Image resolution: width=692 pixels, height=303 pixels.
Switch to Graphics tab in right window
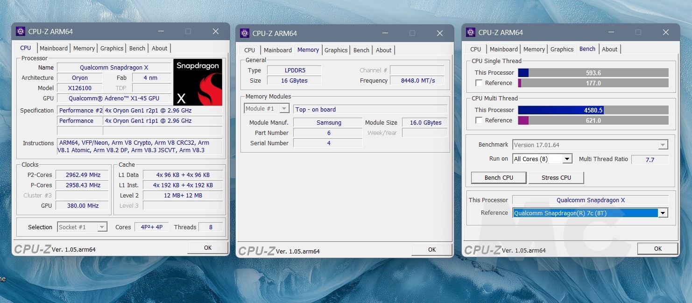(x=562, y=49)
